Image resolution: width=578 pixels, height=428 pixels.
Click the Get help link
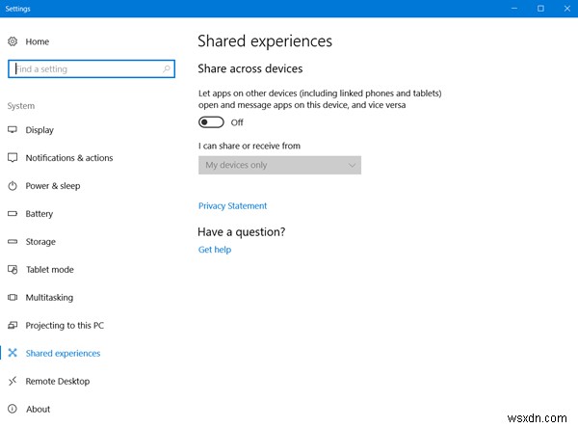point(215,250)
